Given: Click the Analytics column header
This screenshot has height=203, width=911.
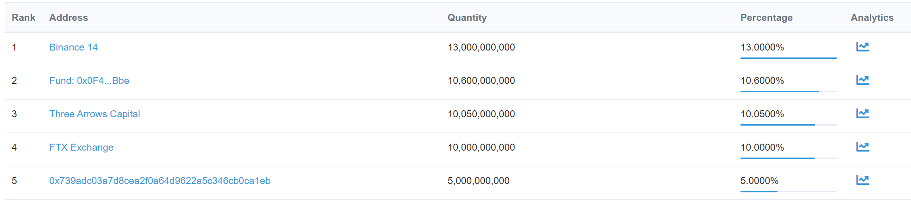Looking at the screenshot, I should [x=872, y=18].
